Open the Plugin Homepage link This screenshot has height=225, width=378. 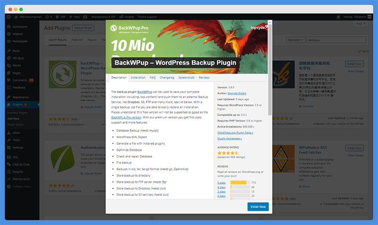[230, 139]
